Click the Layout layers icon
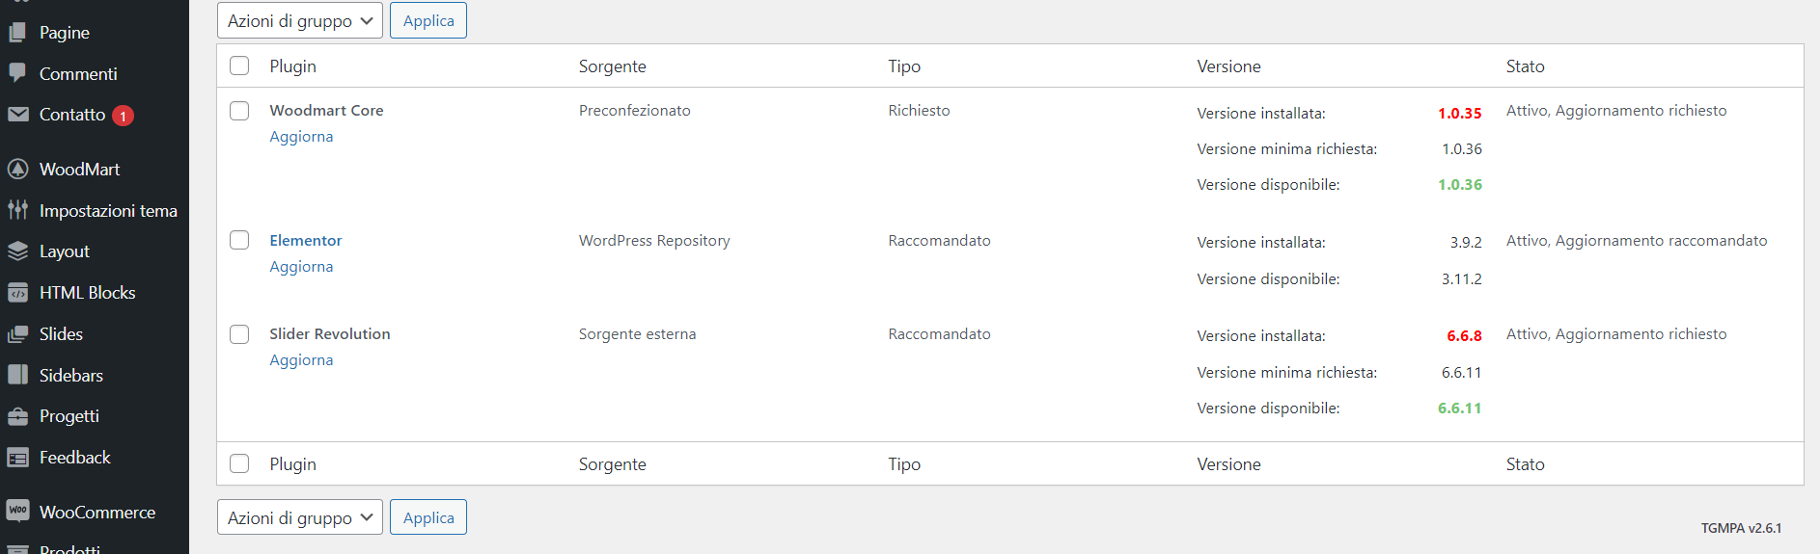 click(x=17, y=251)
